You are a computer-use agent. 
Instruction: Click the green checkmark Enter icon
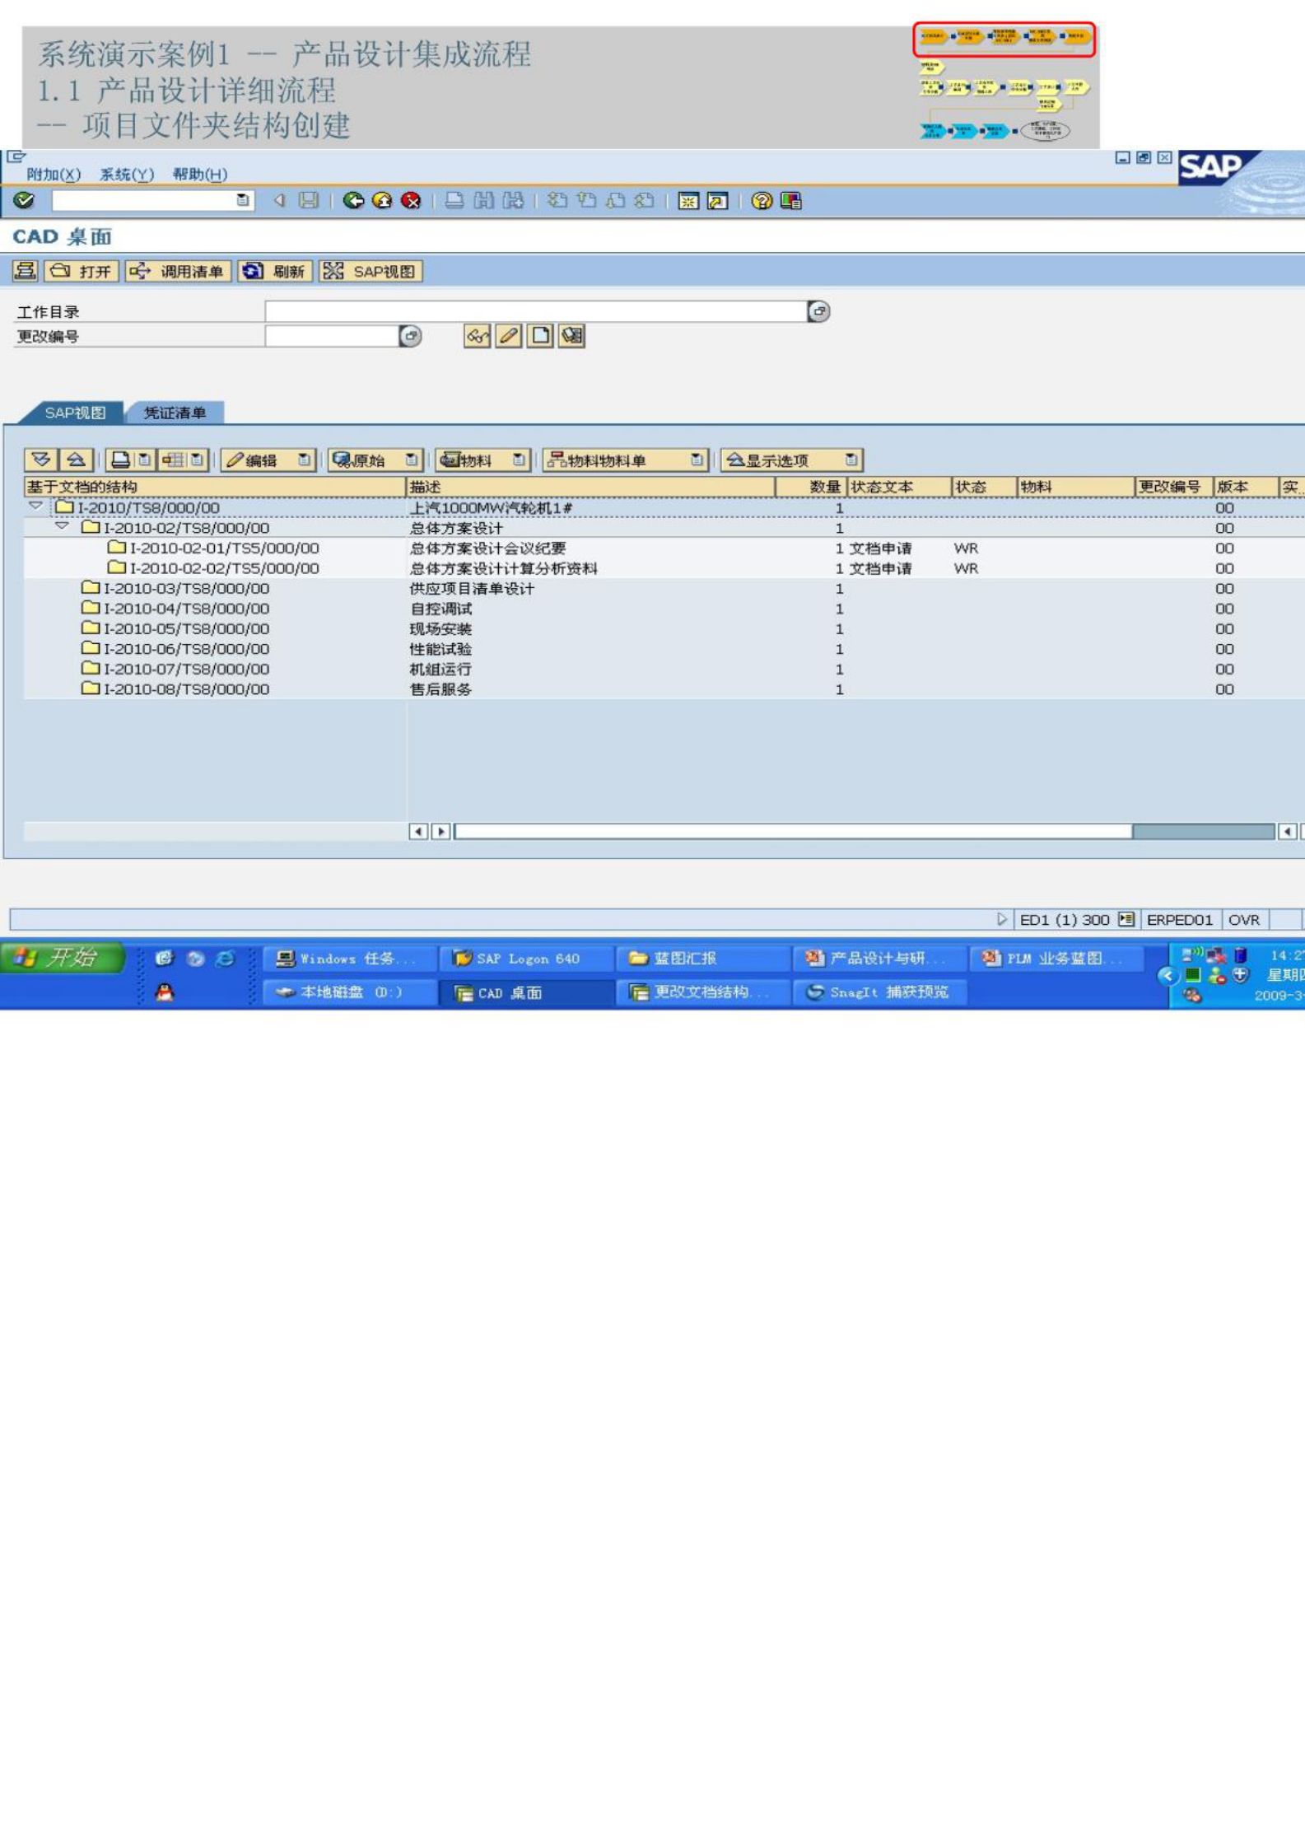click(24, 200)
